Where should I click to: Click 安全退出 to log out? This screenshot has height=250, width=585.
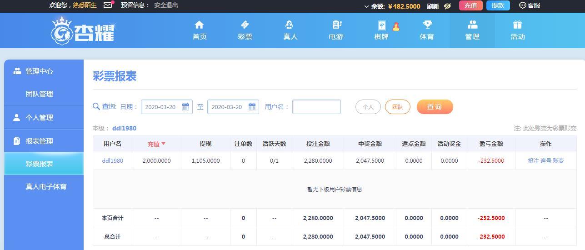pyautogui.click(x=166, y=5)
